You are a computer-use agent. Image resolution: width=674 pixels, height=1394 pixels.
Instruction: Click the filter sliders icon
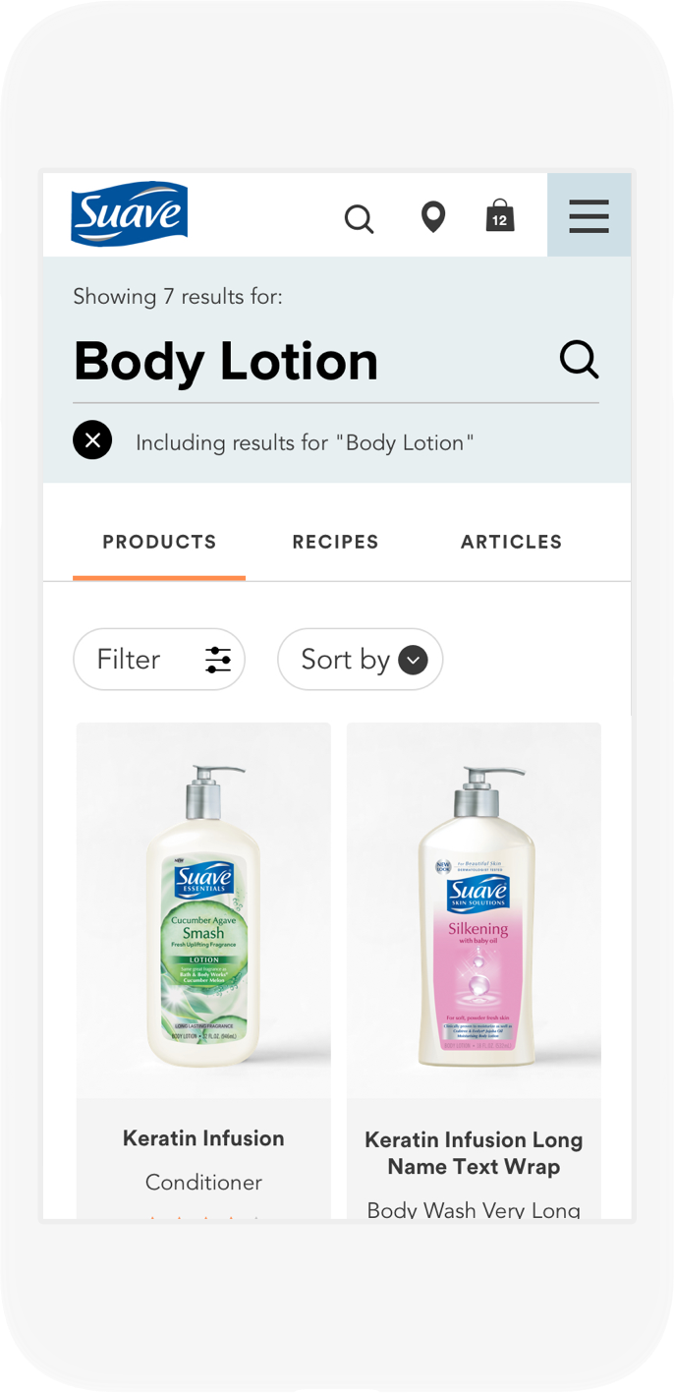coord(218,660)
